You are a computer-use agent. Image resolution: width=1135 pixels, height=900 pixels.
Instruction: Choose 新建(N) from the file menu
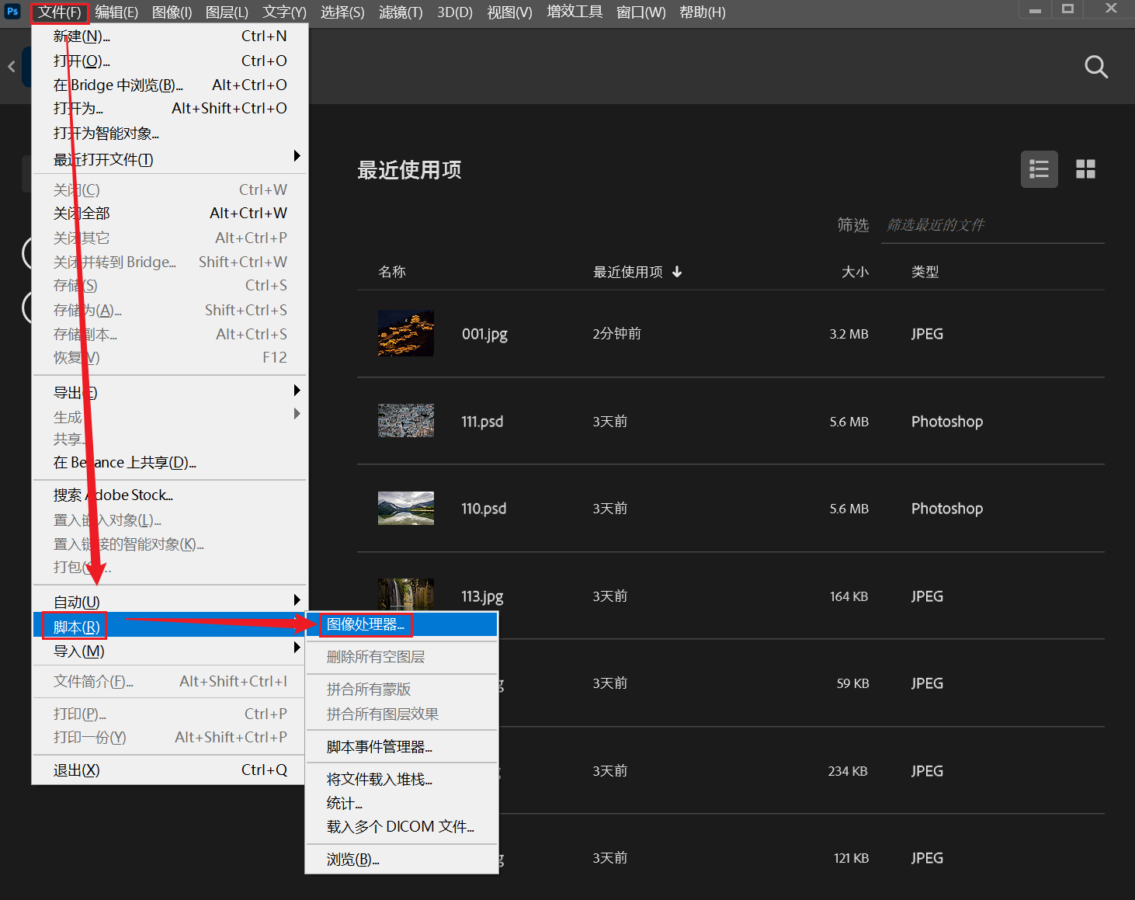(79, 36)
